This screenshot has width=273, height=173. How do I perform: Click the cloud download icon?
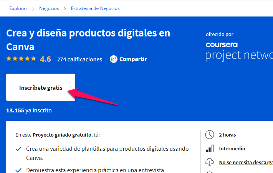(x=210, y=162)
